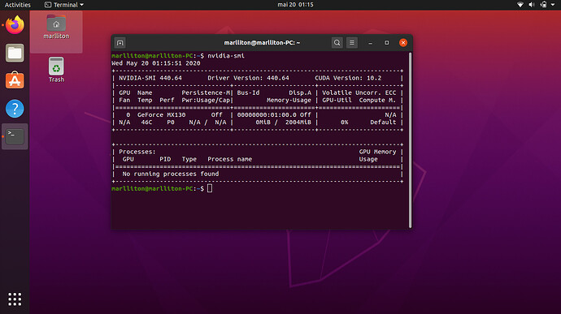Viewport: 561px width, 314px height.
Task: Open the Help dock icon
Action: 15,108
